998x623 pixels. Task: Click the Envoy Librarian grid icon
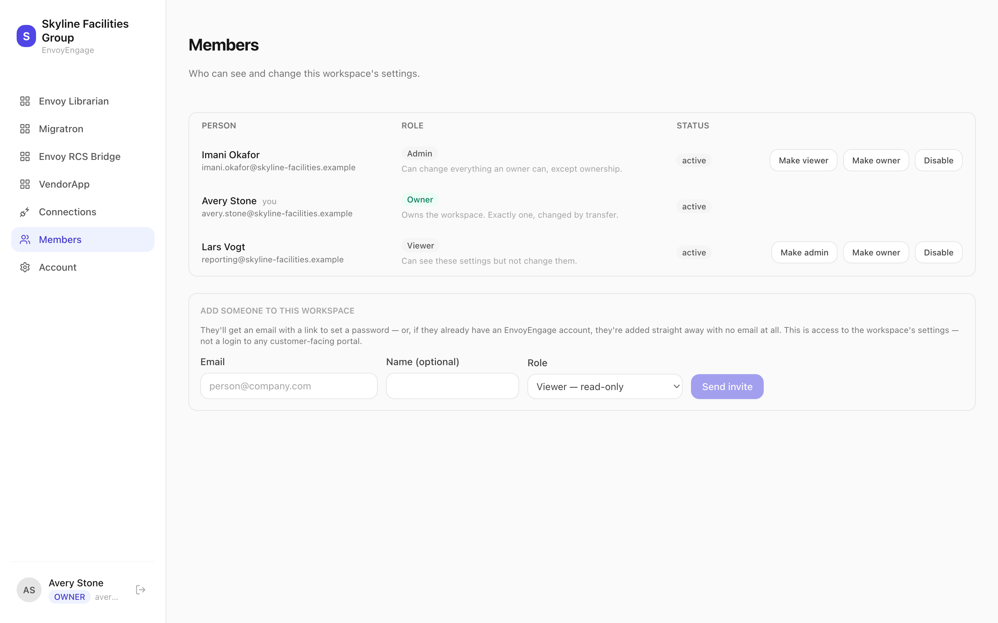coord(25,101)
